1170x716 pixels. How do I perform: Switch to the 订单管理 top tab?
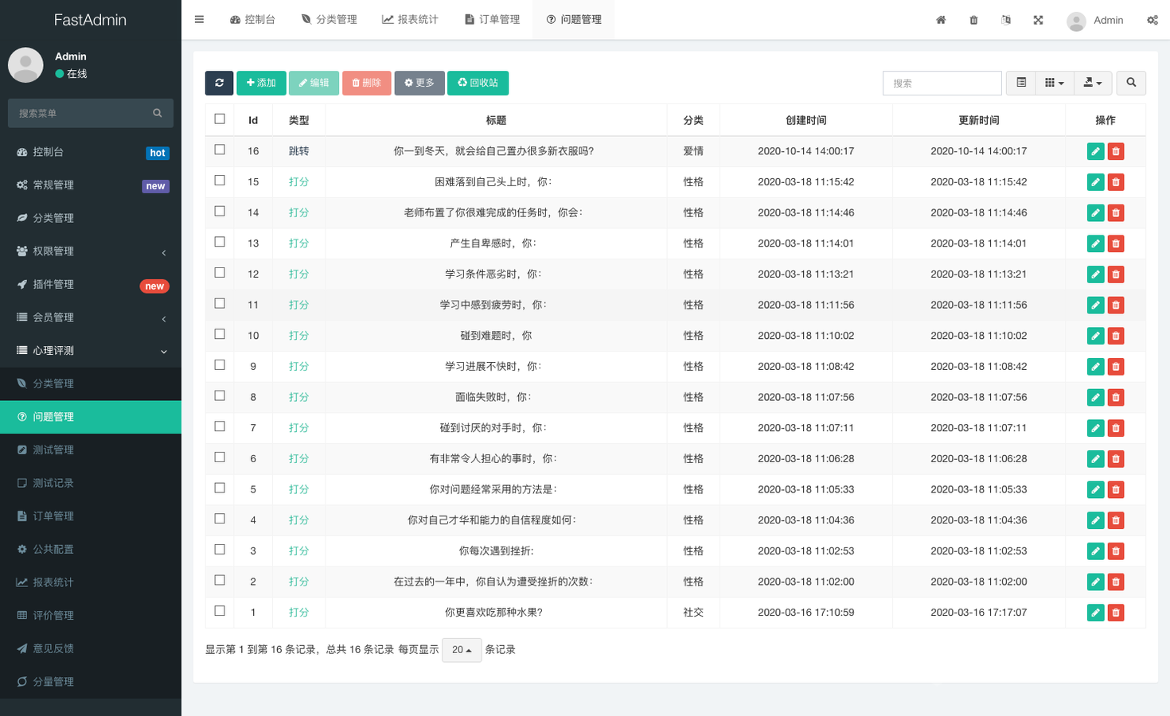coord(492,20)
